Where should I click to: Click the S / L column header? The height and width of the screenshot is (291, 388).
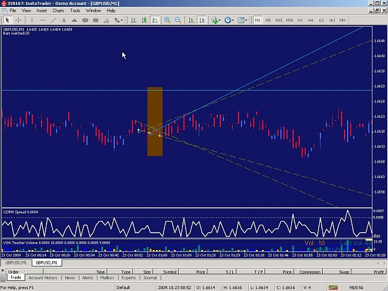tap(222, 272)
